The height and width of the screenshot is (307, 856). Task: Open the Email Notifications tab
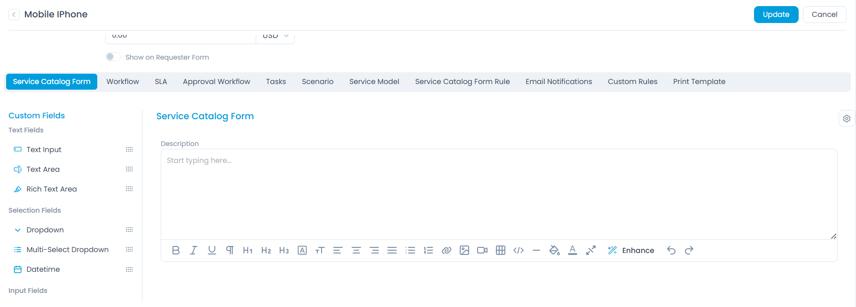(559, 82)
